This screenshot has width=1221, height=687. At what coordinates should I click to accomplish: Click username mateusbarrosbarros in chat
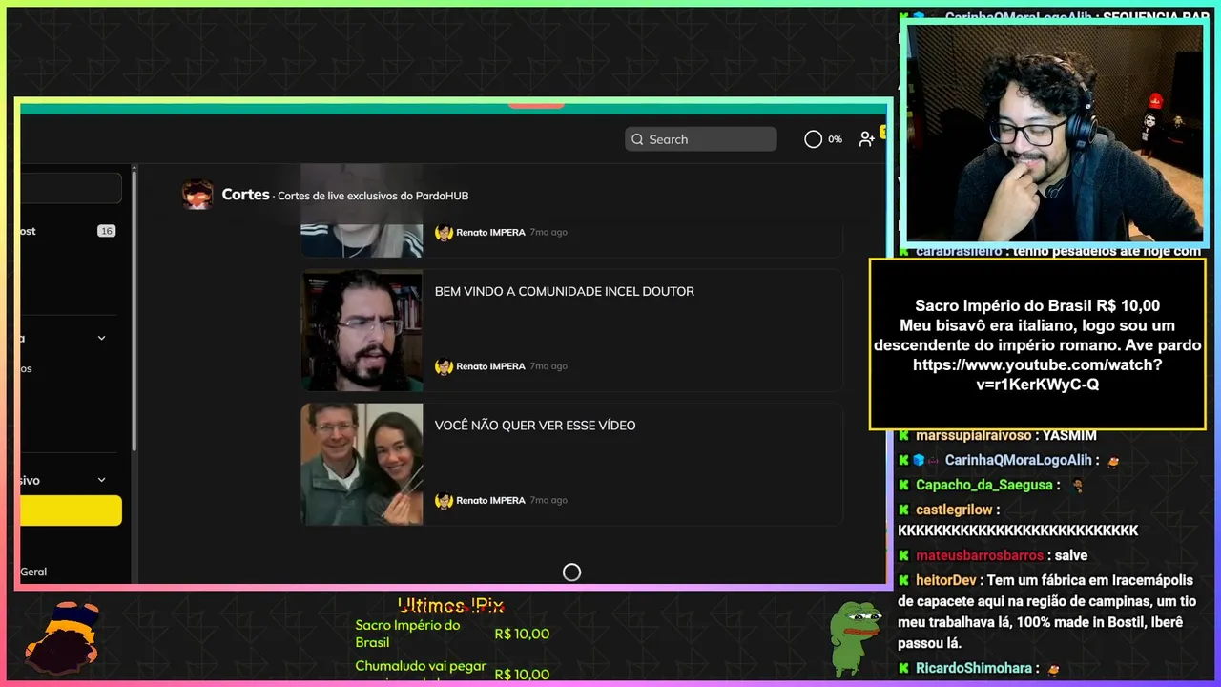980,555
